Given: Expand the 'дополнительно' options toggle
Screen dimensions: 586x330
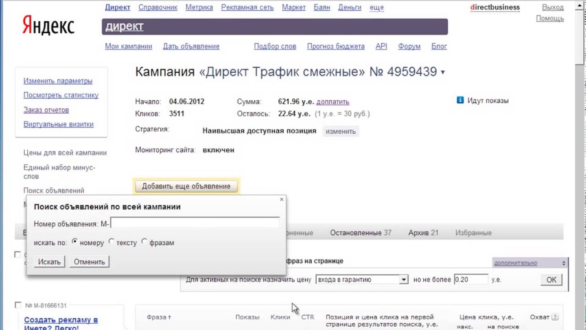Looking at the screenshot, I should 530,263.
